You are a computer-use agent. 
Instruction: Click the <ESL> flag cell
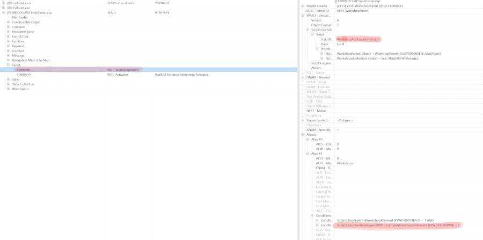[x=112, y=13]
